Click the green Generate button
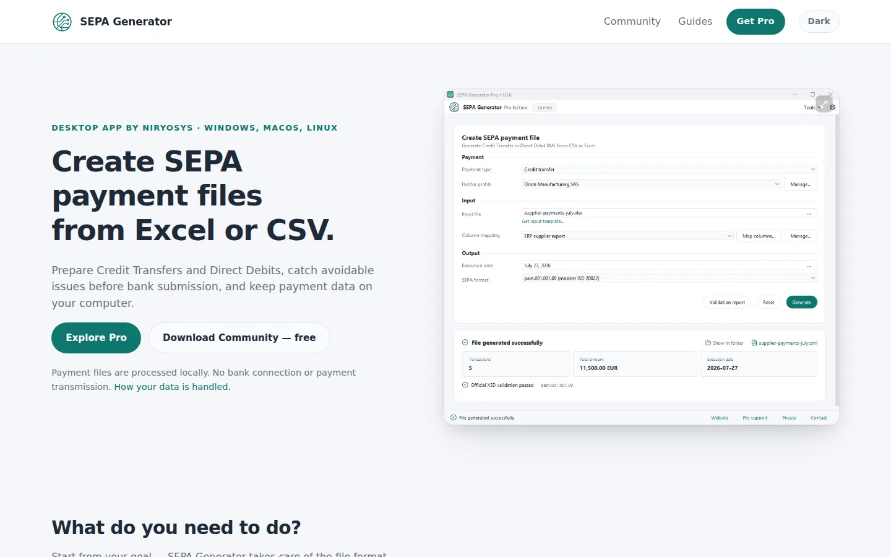Viewport: 891px width, 557px height. (801, 302)
